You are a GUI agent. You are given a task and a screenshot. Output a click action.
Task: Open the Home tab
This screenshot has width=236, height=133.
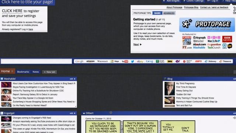6,71
